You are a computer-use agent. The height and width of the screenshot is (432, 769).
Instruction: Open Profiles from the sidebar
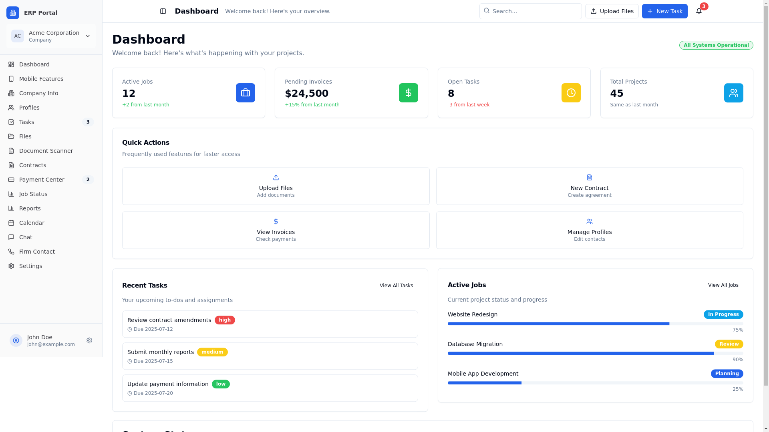tap(51, 108)
